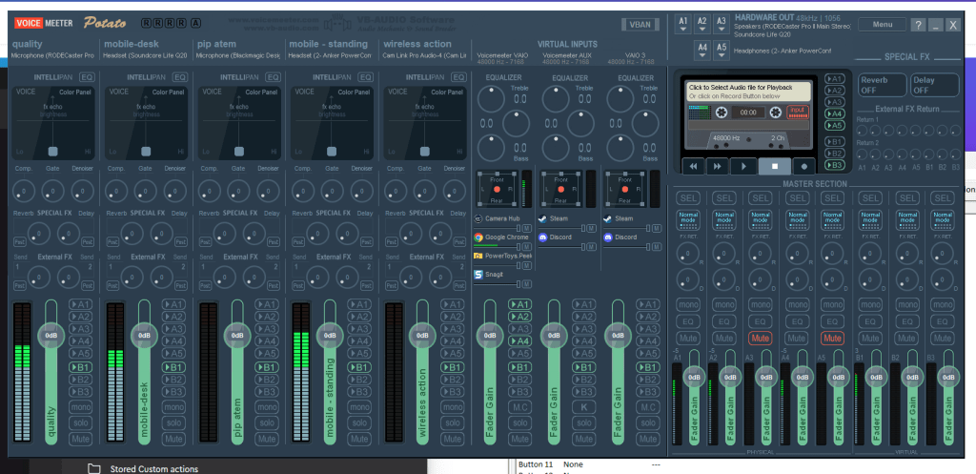Disable A4 bus on Voicemeeter VAIO strip

pos(519,341)
